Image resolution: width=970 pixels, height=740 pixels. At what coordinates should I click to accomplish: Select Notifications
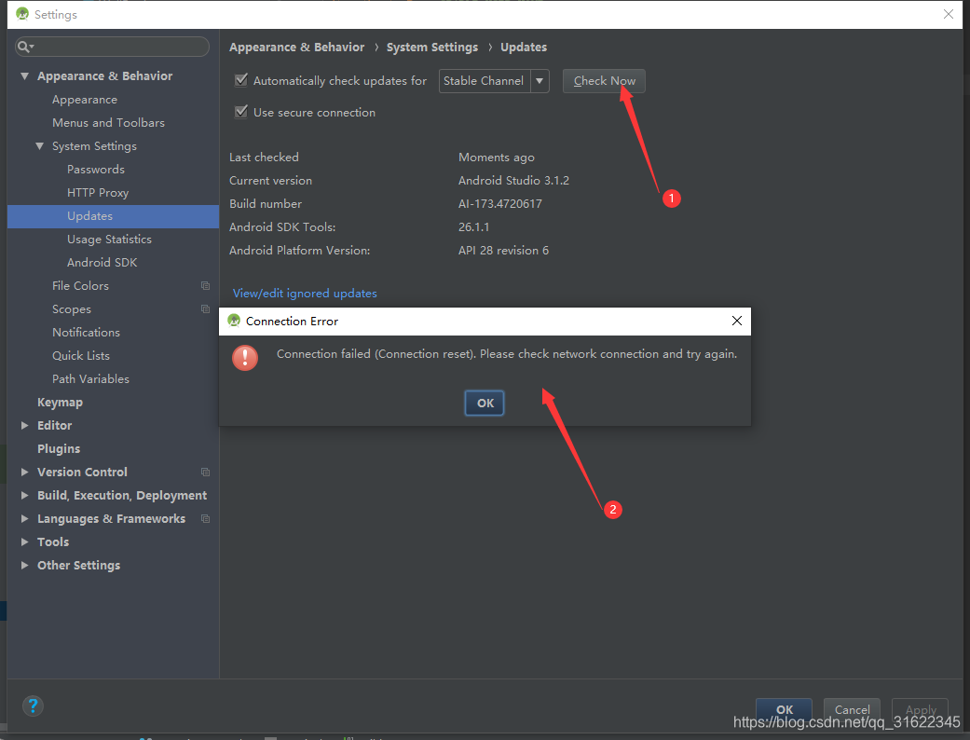point(86,333)
